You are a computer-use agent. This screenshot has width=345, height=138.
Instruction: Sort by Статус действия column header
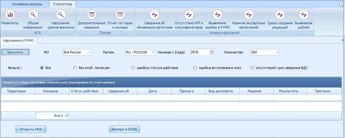[x=86, y=91]
